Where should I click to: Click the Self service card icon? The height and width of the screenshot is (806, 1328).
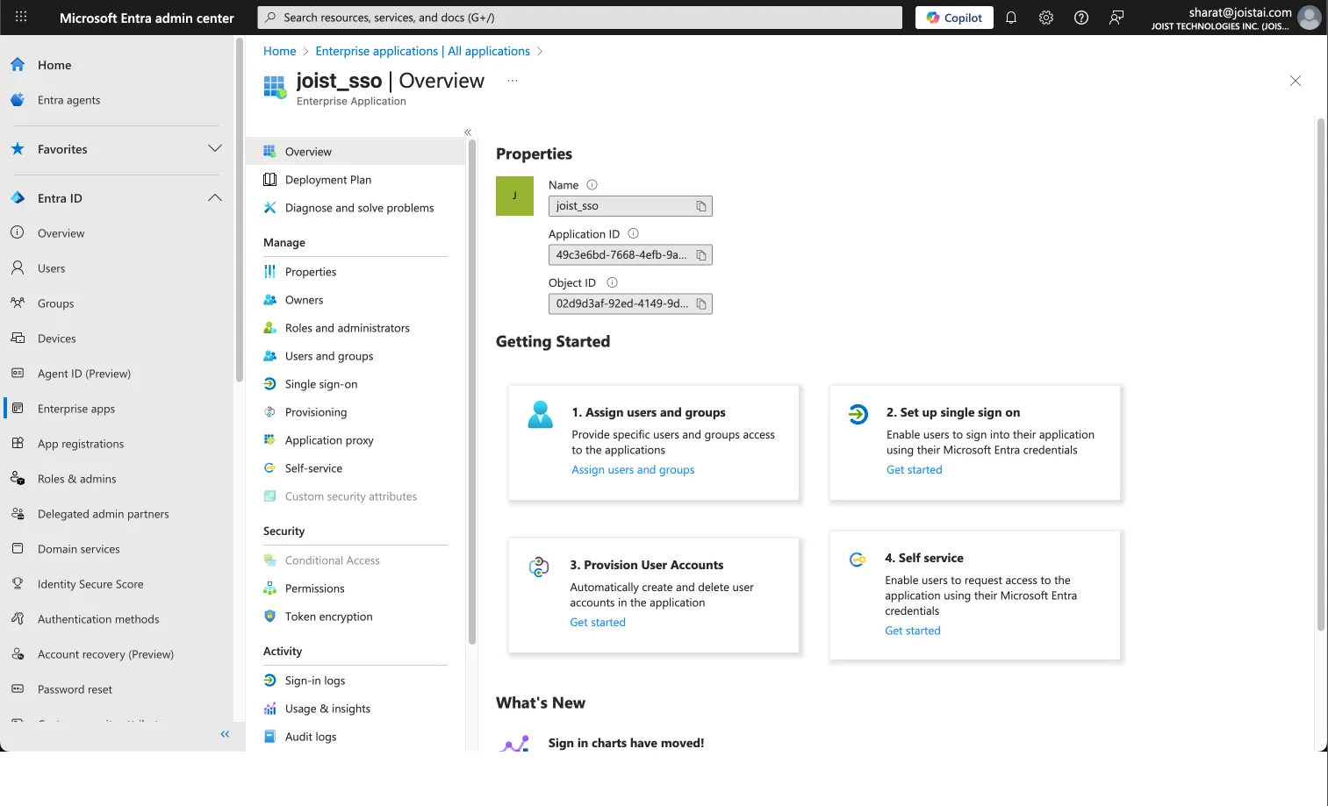[858, 560]
